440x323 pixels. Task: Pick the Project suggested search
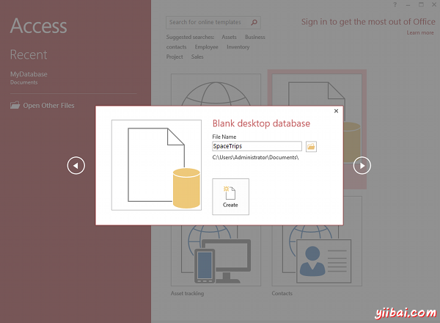175,57
